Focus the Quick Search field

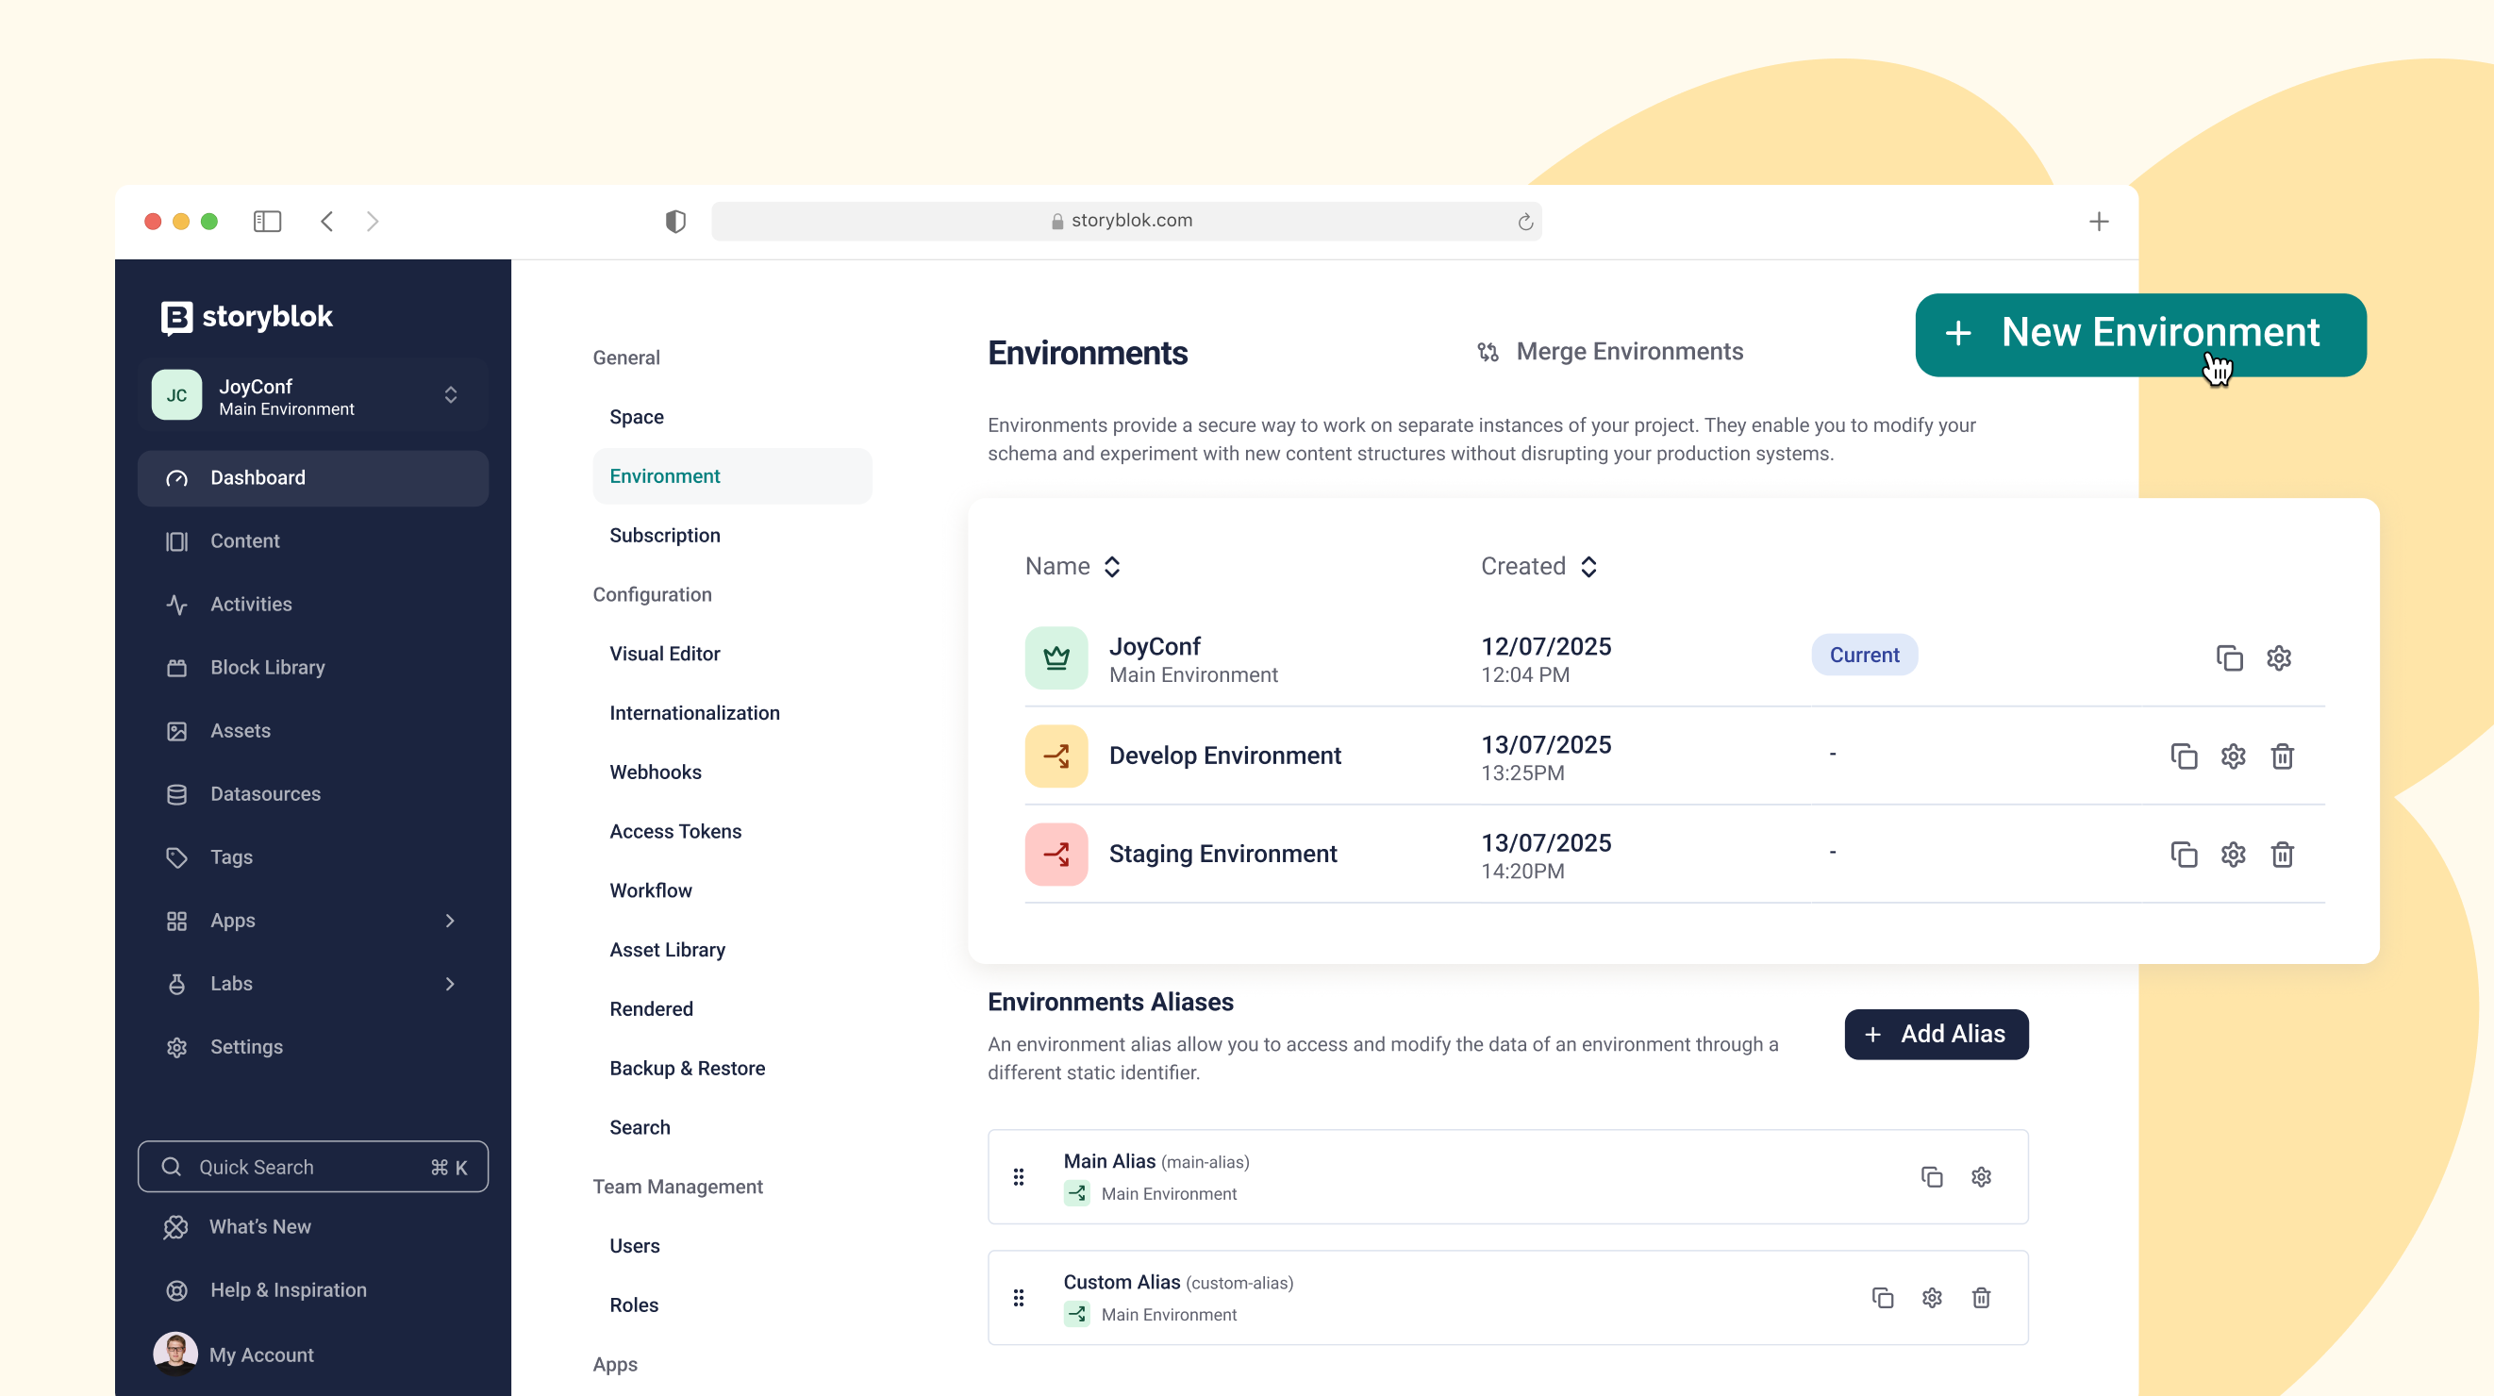coord(311,1167)
